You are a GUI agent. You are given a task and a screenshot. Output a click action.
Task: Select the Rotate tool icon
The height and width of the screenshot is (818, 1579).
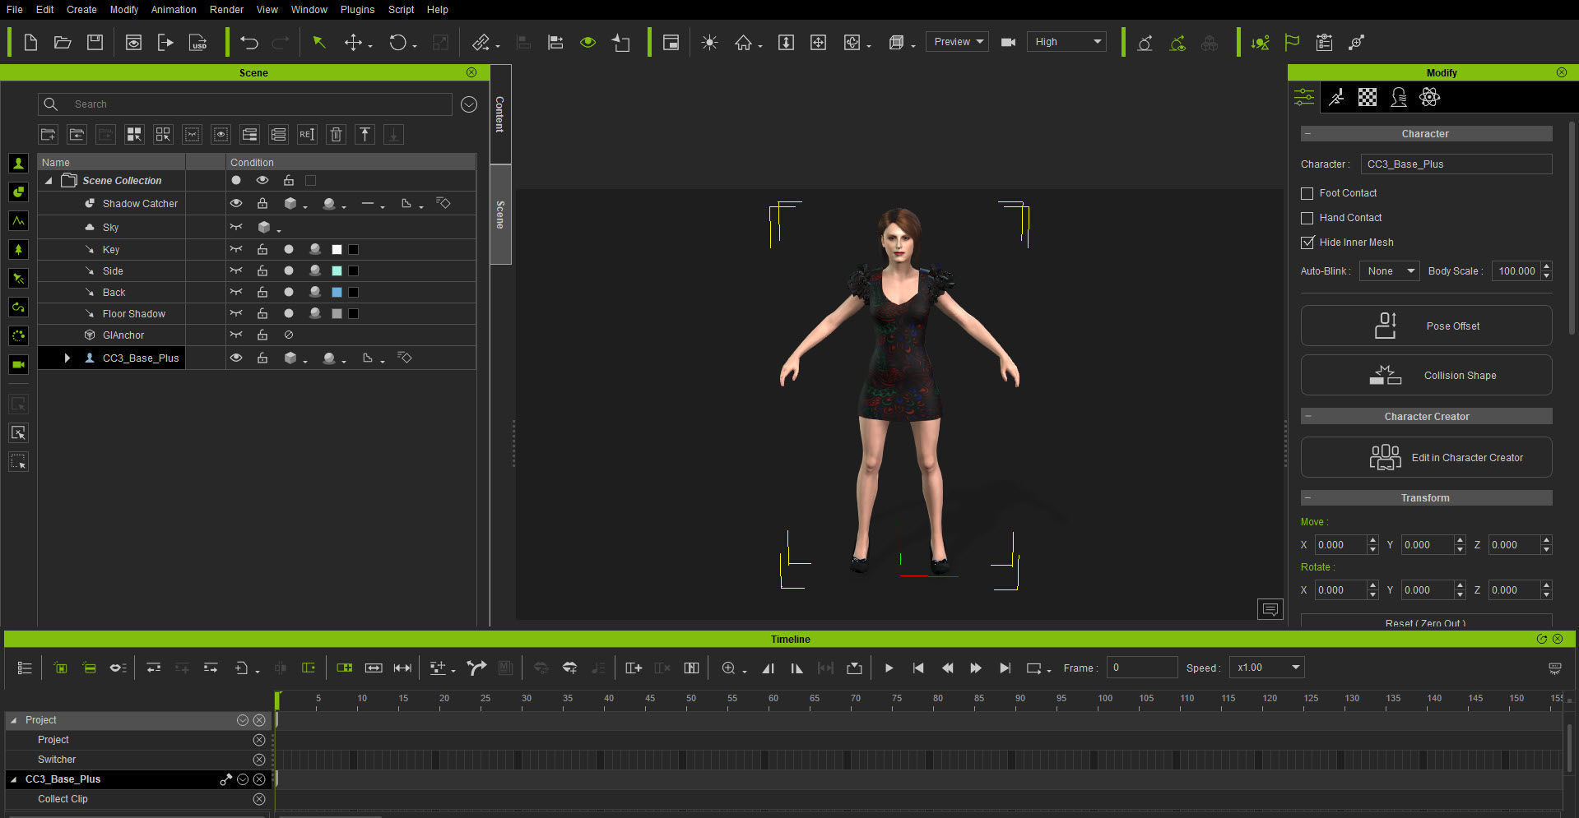click(398, 42)
